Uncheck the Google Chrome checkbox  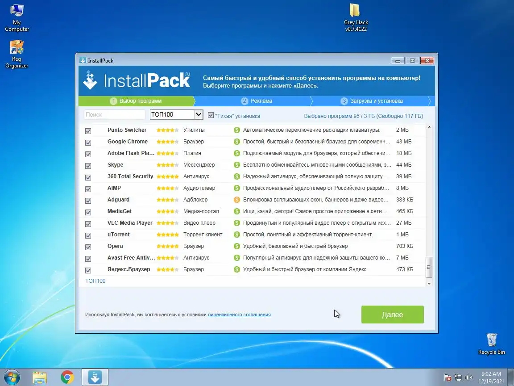[x=88, y=143]
